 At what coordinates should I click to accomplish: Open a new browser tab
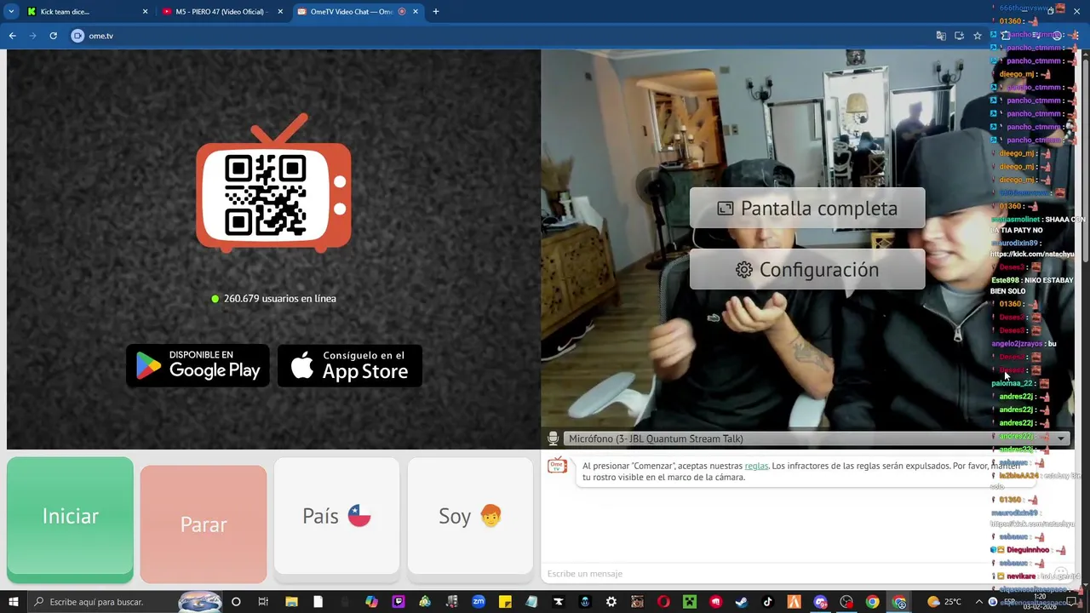coord(436,12)
